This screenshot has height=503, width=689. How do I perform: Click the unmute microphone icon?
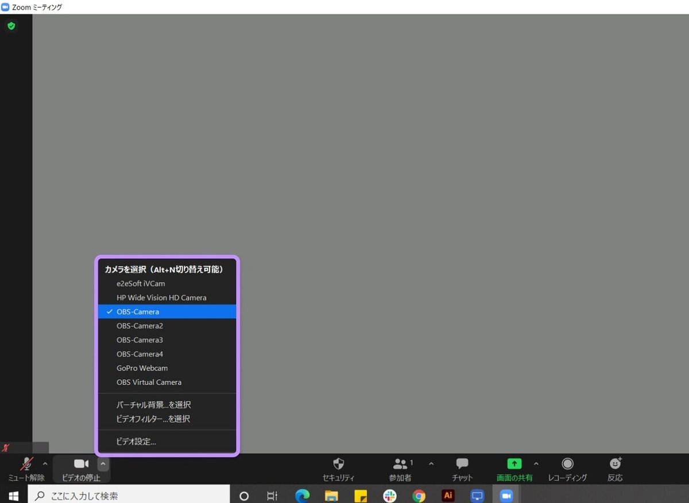(26, 464)
